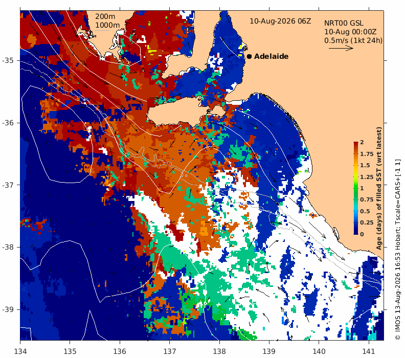Click the 0.5m/s (1kt 24h) scale text
405x358 pixels.
click(x=353, y=40)
